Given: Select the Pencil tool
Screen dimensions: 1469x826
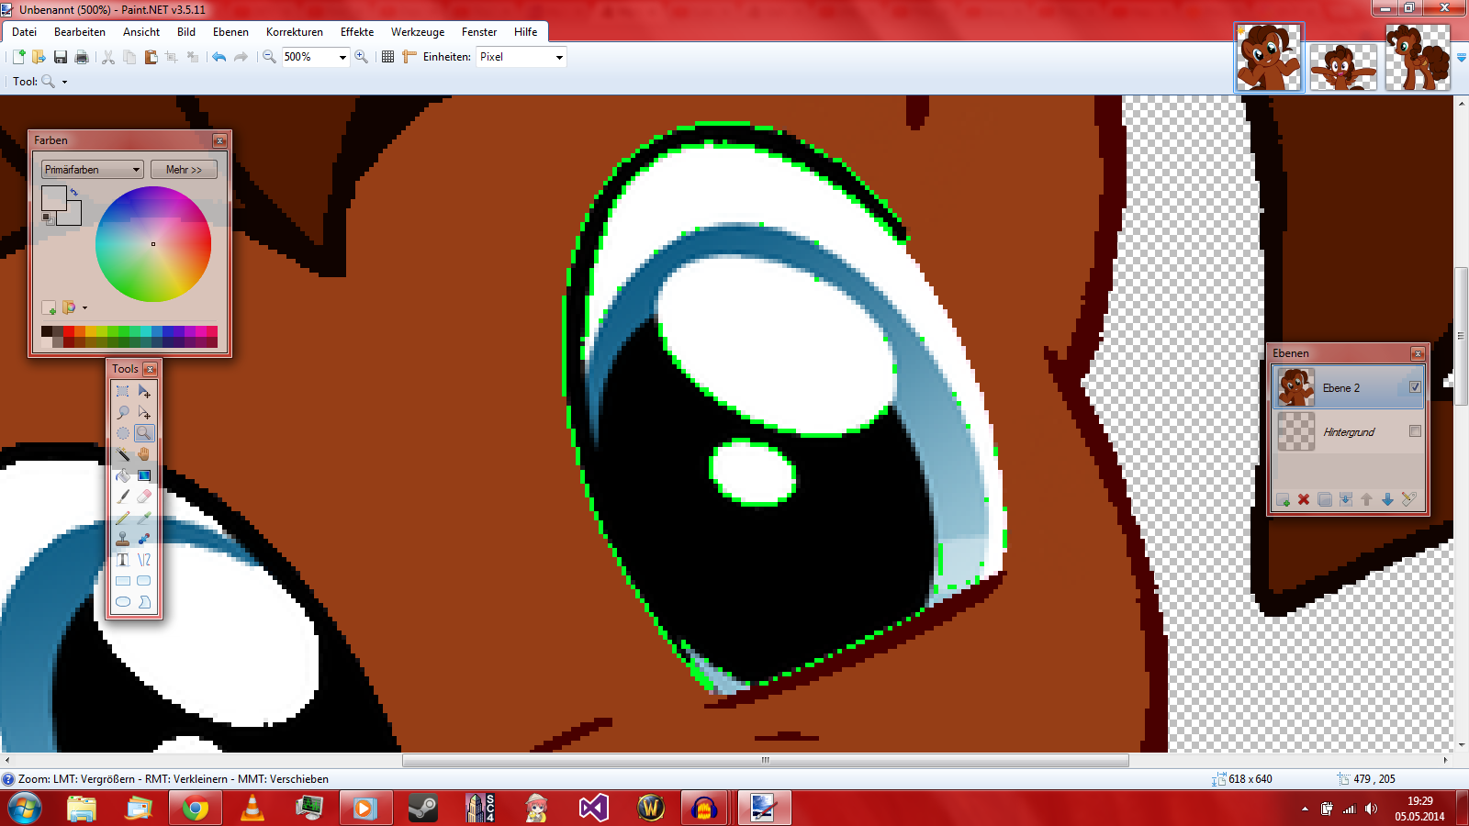Looking at the screenshot, I should pyautogui.click(x=123, y=518).
